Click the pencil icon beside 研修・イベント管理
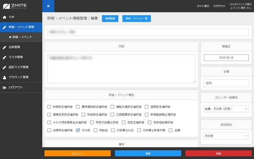The height and width of the screenshot is (159, 254). click(4, 27)
